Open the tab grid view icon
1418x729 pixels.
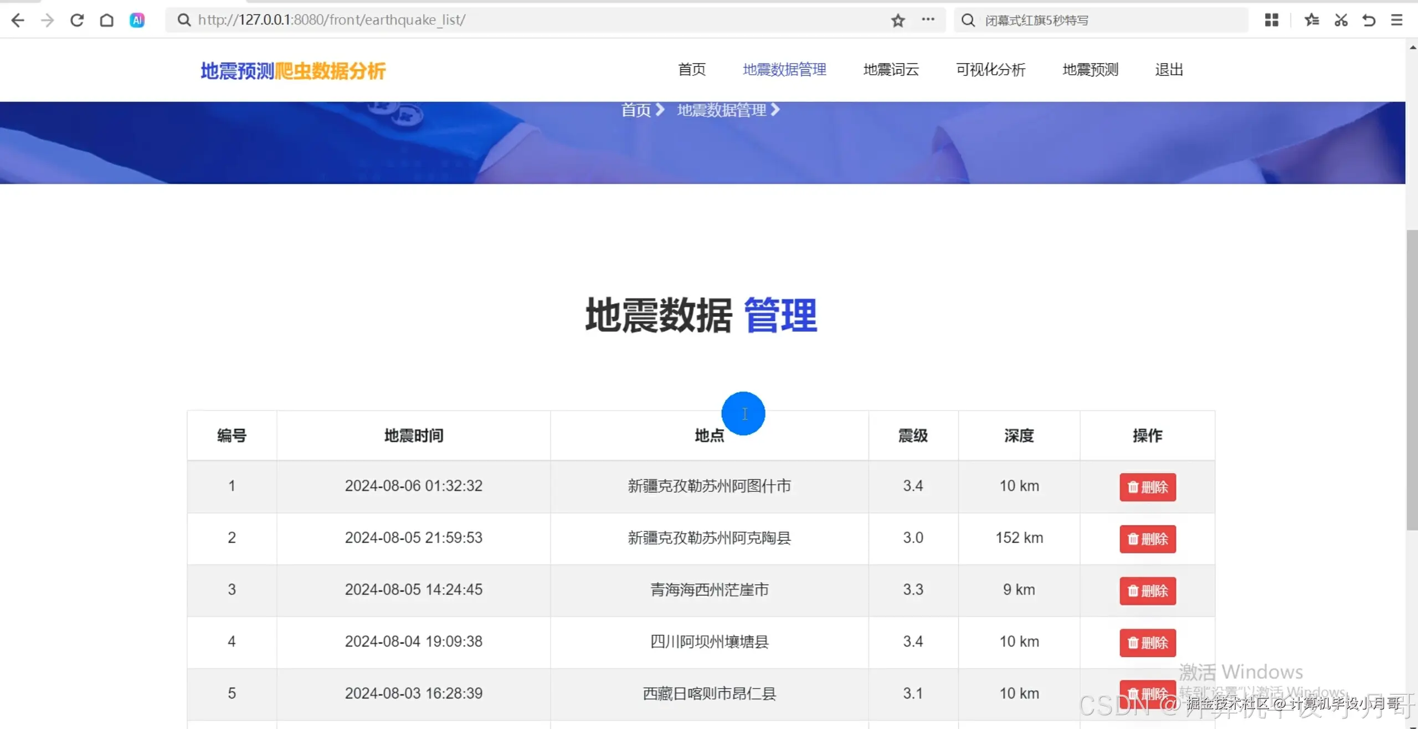[x=1272, y=20]
